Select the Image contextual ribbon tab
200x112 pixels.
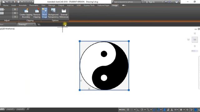[x=115, y=5]
